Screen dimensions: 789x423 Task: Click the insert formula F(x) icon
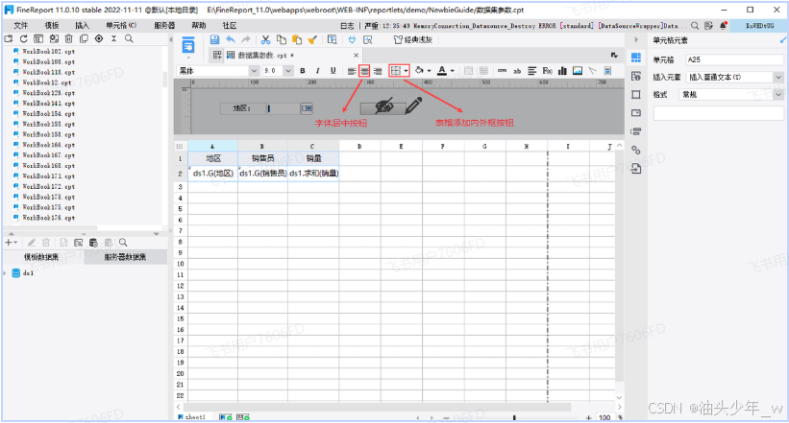click(548, 71)
